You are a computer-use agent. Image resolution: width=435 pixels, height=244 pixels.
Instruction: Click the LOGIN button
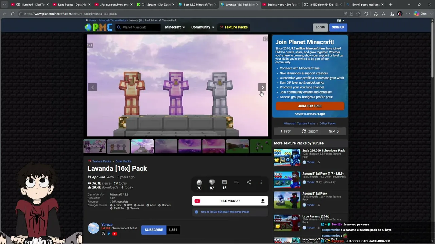click(x=320, y=27)
